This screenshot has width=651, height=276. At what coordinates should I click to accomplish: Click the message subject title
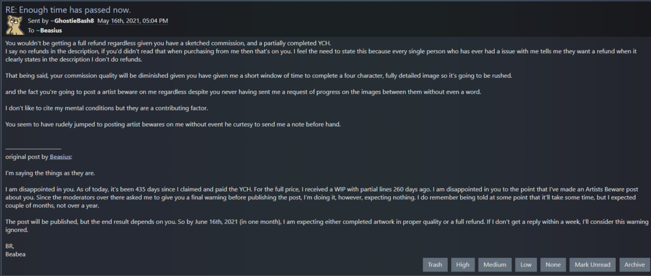coord(68,10)
